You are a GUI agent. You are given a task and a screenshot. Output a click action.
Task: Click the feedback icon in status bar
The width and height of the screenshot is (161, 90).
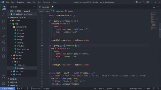[153, 88]
